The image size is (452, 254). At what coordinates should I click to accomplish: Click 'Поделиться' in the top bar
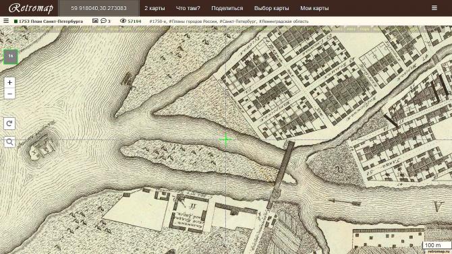[x=227, y=8]
